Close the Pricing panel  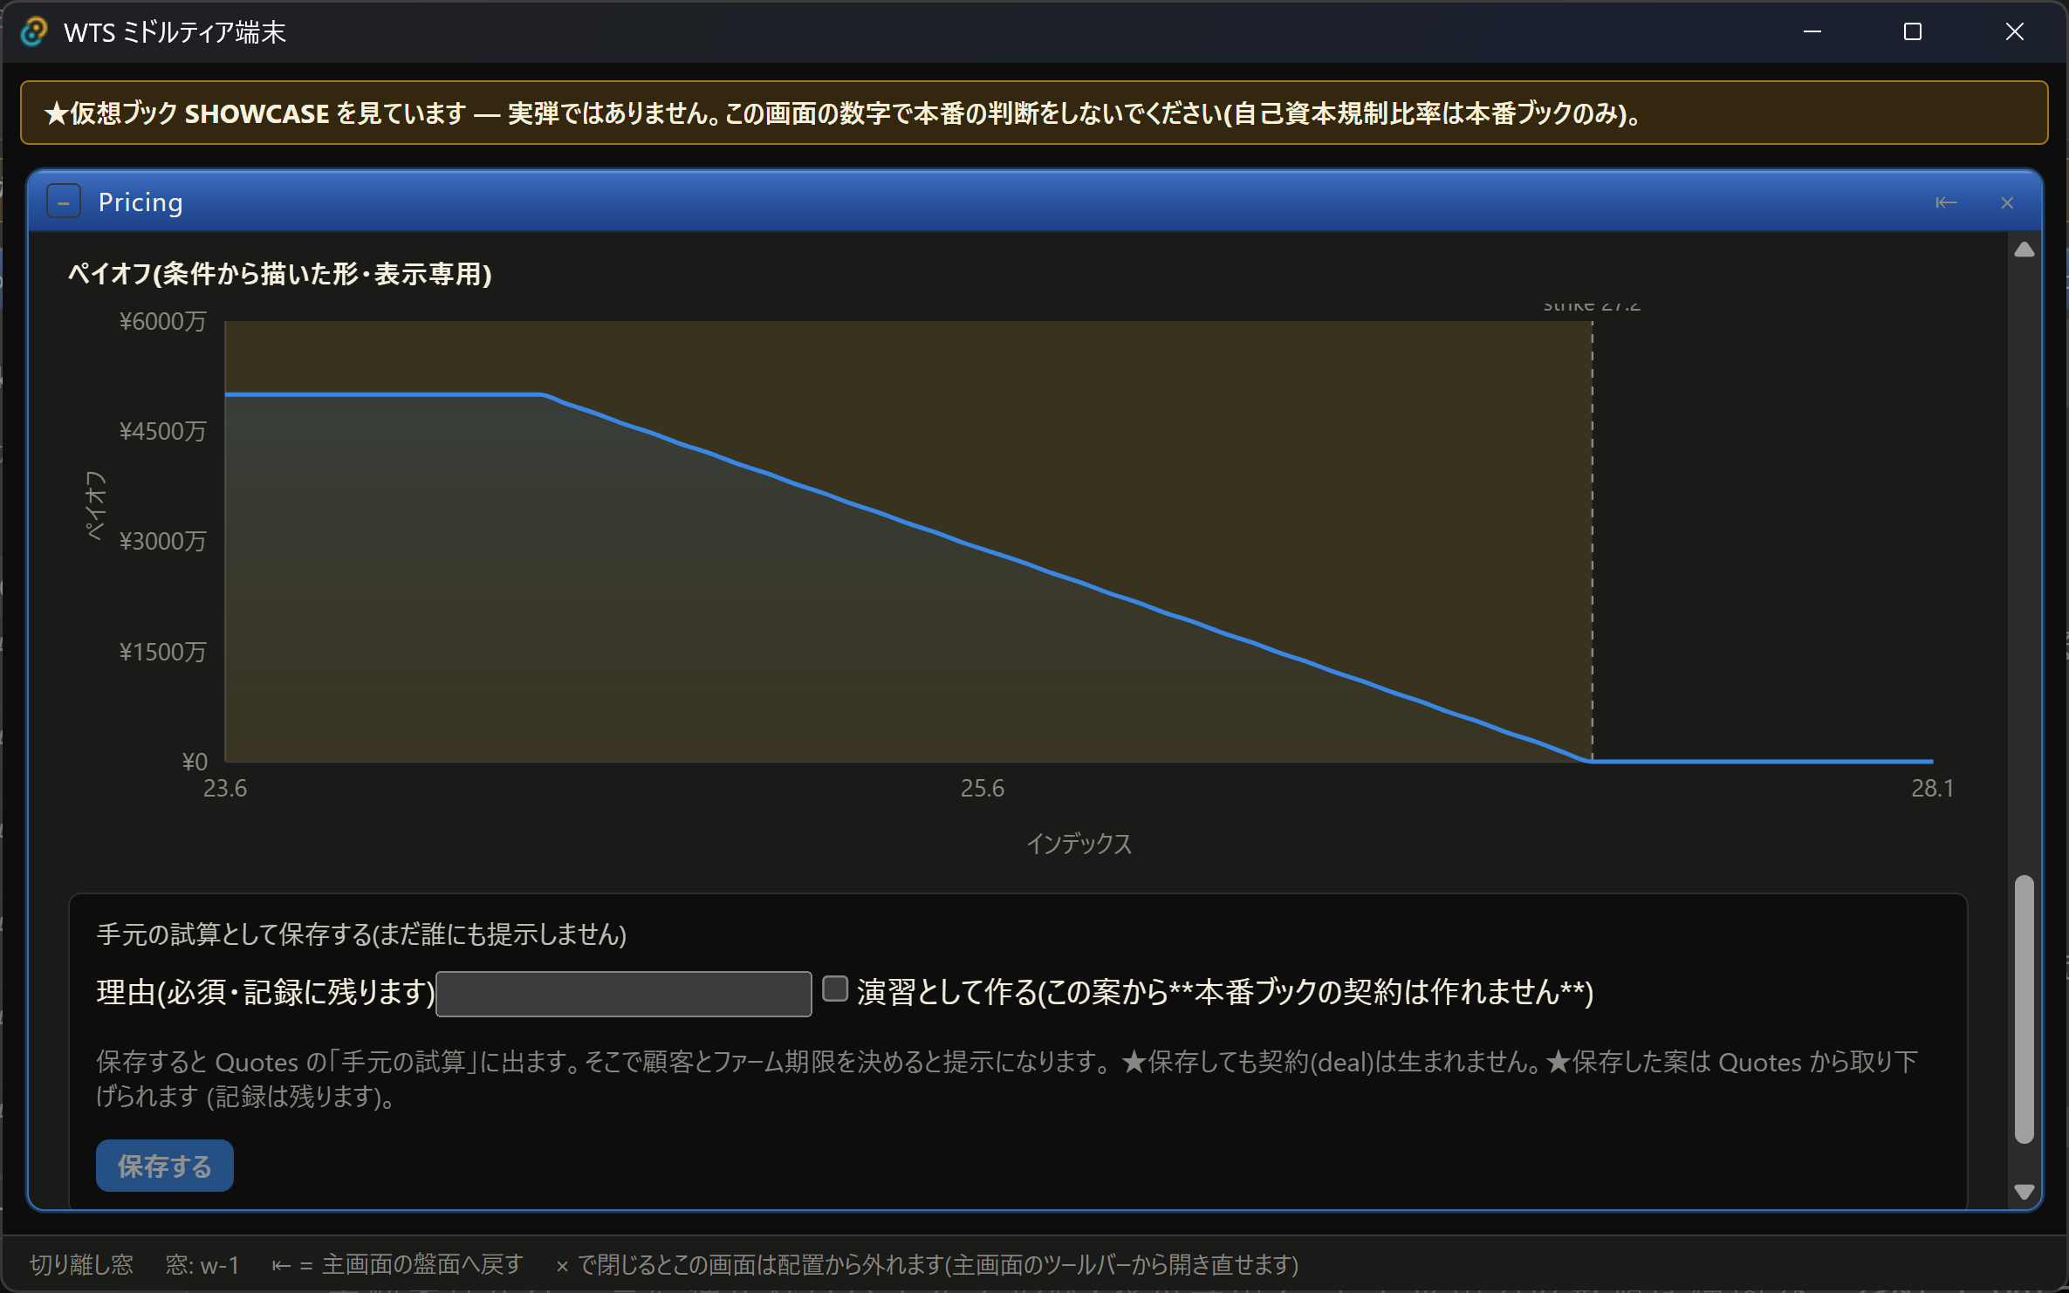[x=2007, y=202]
